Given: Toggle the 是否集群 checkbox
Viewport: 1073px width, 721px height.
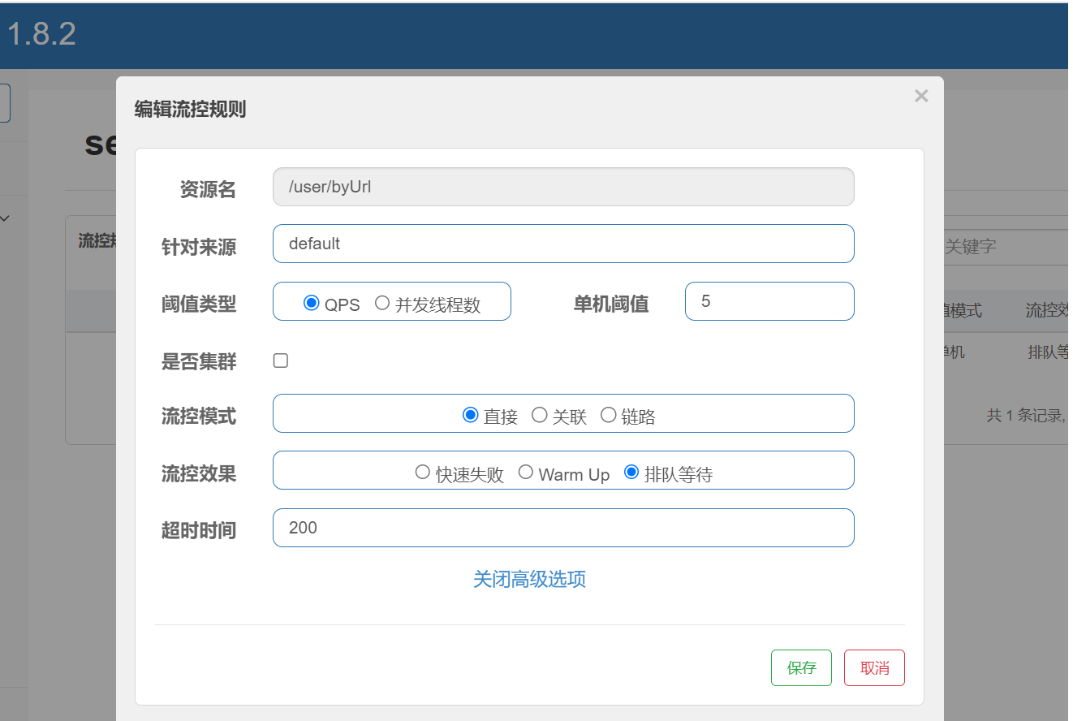Looking at the screenshot, I should point(281,360).
